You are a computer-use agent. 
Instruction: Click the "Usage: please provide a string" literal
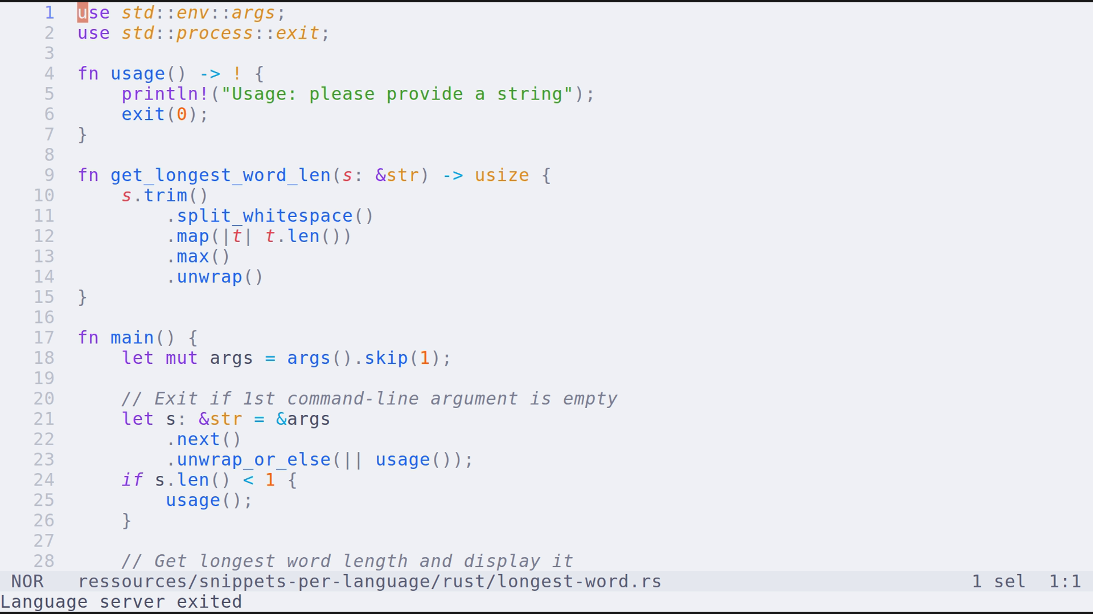pos(396,94)
